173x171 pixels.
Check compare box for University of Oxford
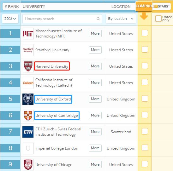click(x=145, y=99)
